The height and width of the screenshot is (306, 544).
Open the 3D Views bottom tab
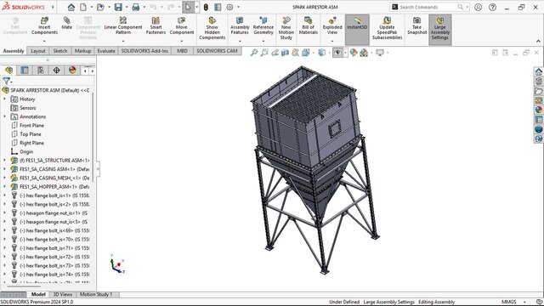coord(62,295)
